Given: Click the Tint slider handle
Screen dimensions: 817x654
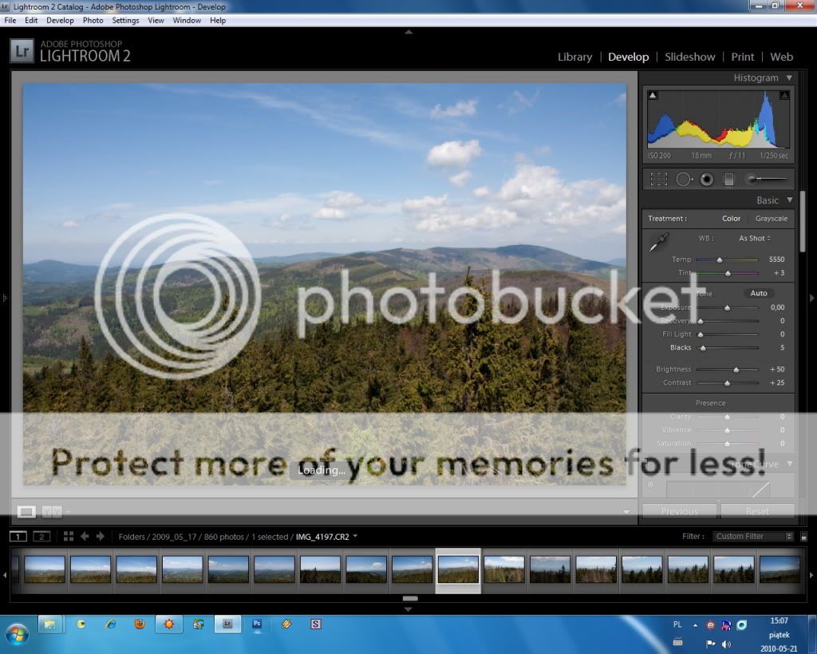Looking at the screenshot, I should 728,273.
